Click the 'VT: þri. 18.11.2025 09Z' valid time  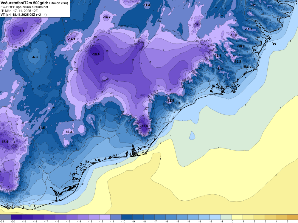(x=18, y=15)
